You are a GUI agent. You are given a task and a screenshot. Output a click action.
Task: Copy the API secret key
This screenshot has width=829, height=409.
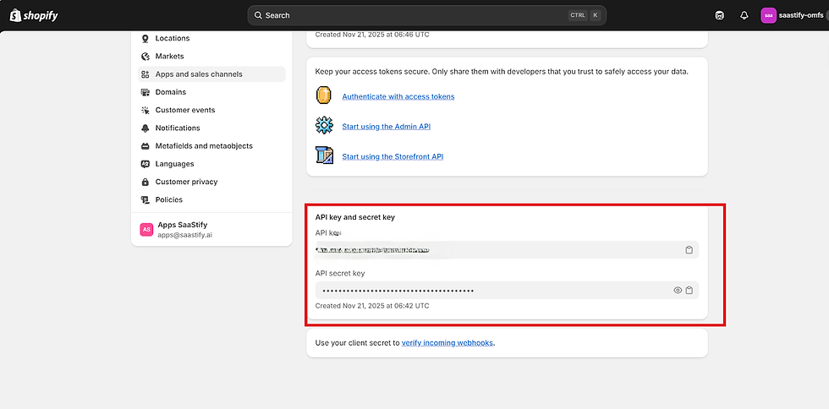tap(689, 291)
